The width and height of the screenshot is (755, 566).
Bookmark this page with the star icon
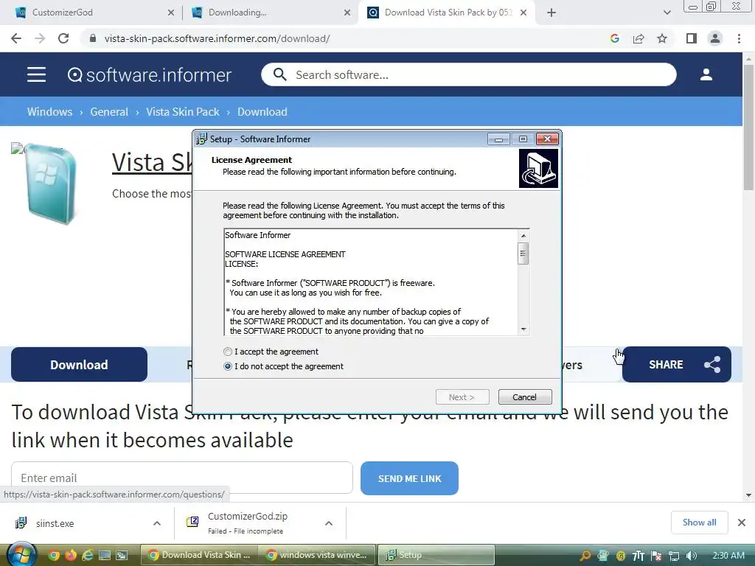tap(662, 38)
